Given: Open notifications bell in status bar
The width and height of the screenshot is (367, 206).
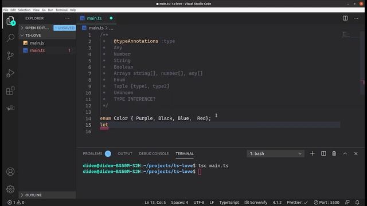Looking at the screenshot, I should pyautogui.click(x=357, y=203).
